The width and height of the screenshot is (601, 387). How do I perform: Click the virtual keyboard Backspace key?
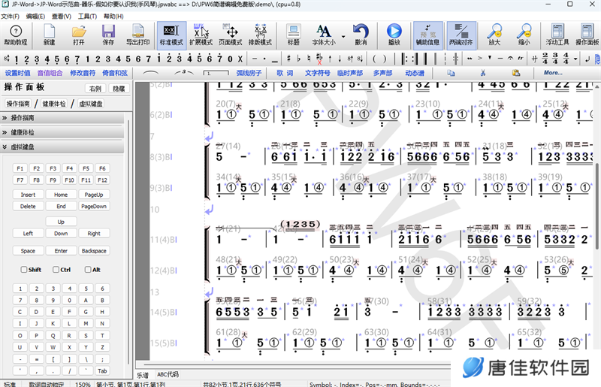[94, 250]
